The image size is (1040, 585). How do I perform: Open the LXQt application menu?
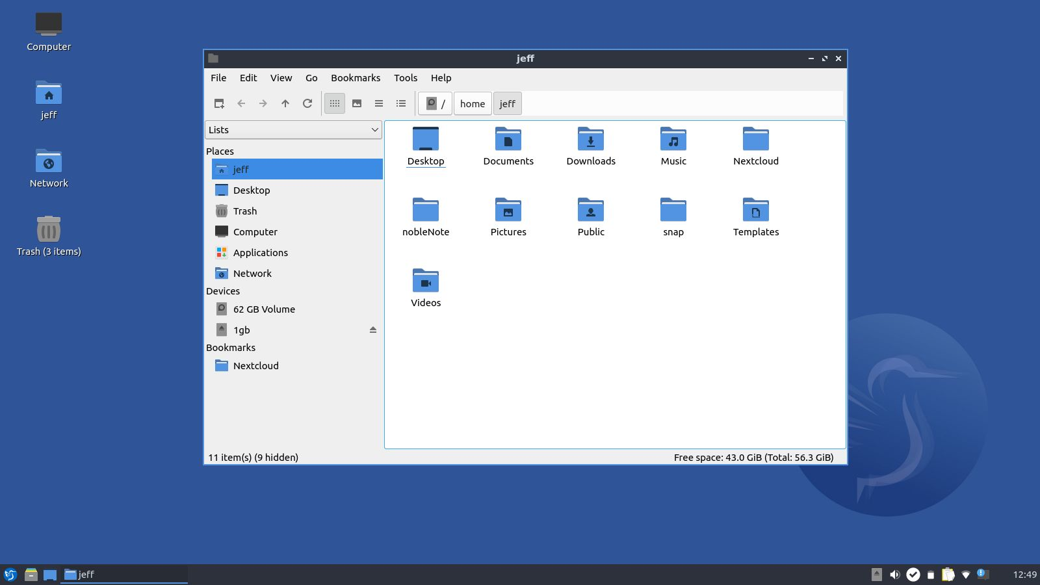(x=10, y=575)
